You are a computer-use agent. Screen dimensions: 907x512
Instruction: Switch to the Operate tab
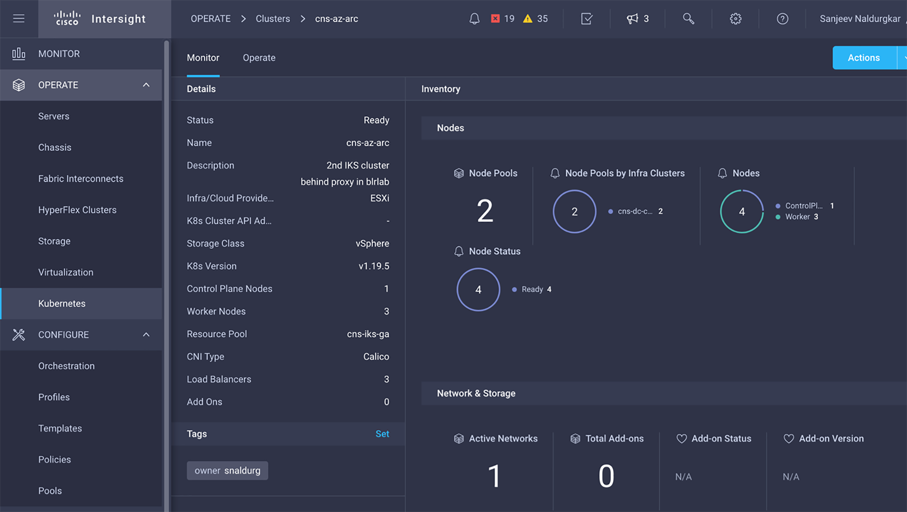pyautogui.click(x=259, y=58)
